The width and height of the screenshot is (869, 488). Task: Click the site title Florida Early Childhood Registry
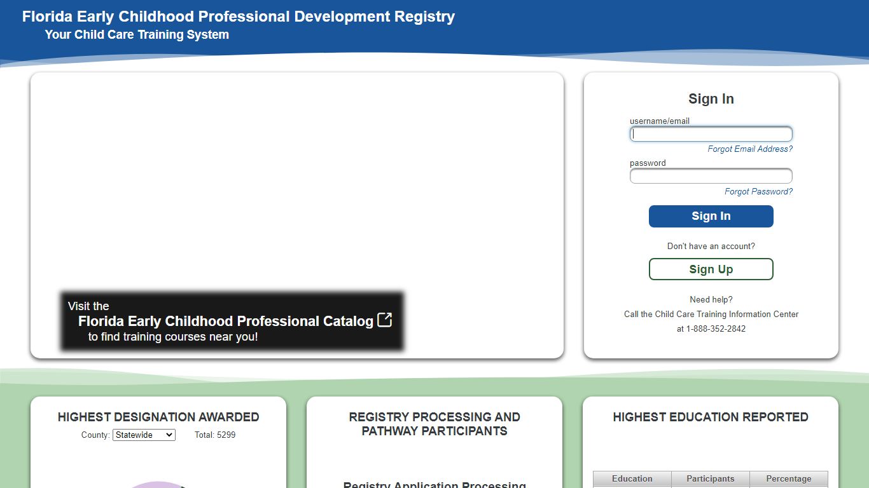click(x=239, y=17)
